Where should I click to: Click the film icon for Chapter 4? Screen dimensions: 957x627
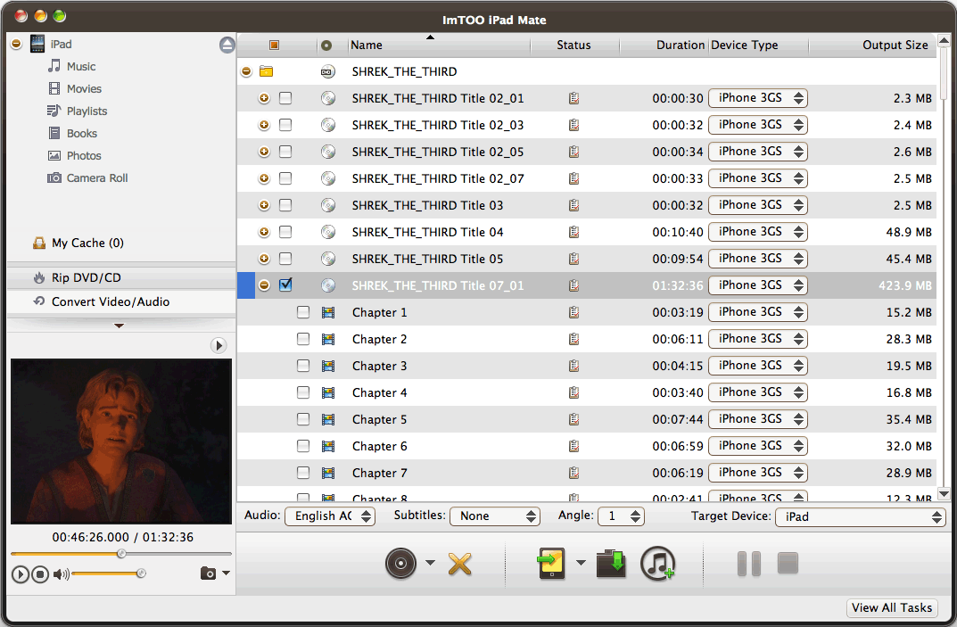click(x=328, y=392)
